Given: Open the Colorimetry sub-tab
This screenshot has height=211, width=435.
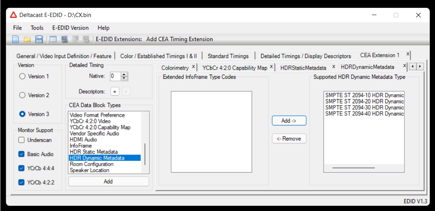Looking at the screenshot, I should tap(175, 68).
